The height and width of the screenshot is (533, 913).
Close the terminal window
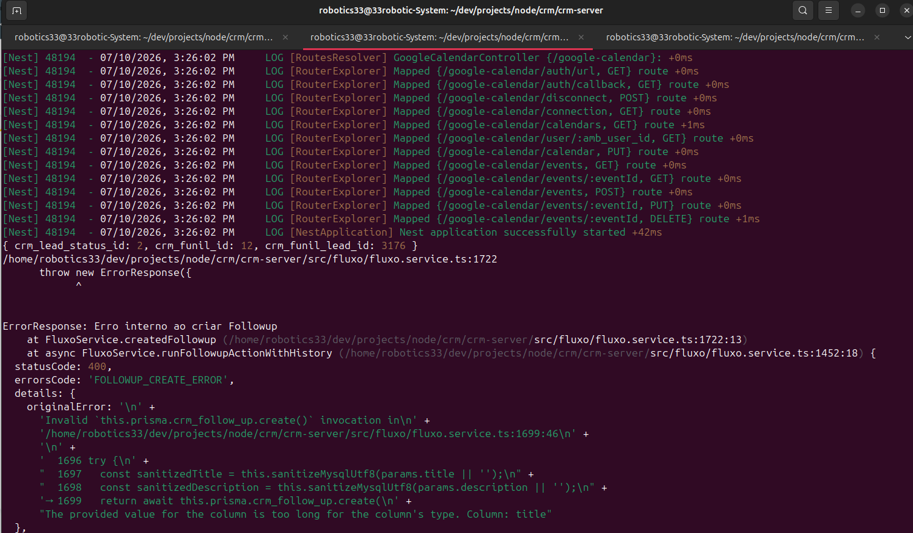point(906,10)
